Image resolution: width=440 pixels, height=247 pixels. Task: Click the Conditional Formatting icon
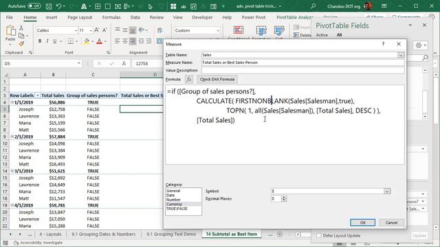(239, 30)
